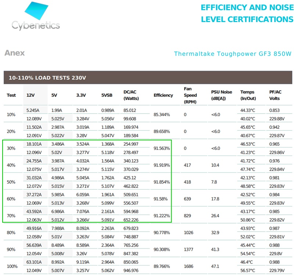Select the 85.012 DC watts value
Screen dimensions: 294x275
130,111
